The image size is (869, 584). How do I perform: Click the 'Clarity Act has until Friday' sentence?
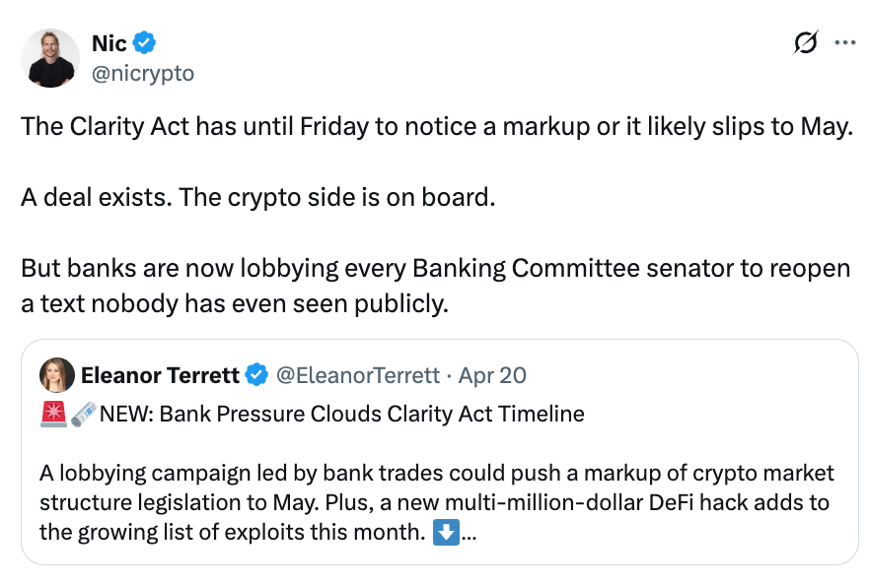(x=435, y=129)
